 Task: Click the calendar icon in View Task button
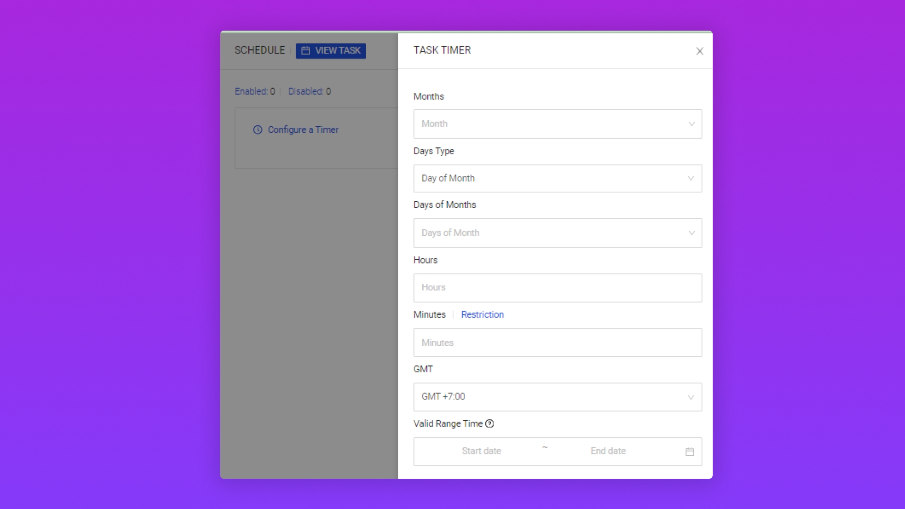pyautogui.click(x=305, y=50)
